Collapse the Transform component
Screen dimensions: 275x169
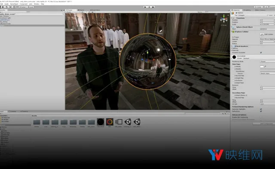[x=232, y=18]
